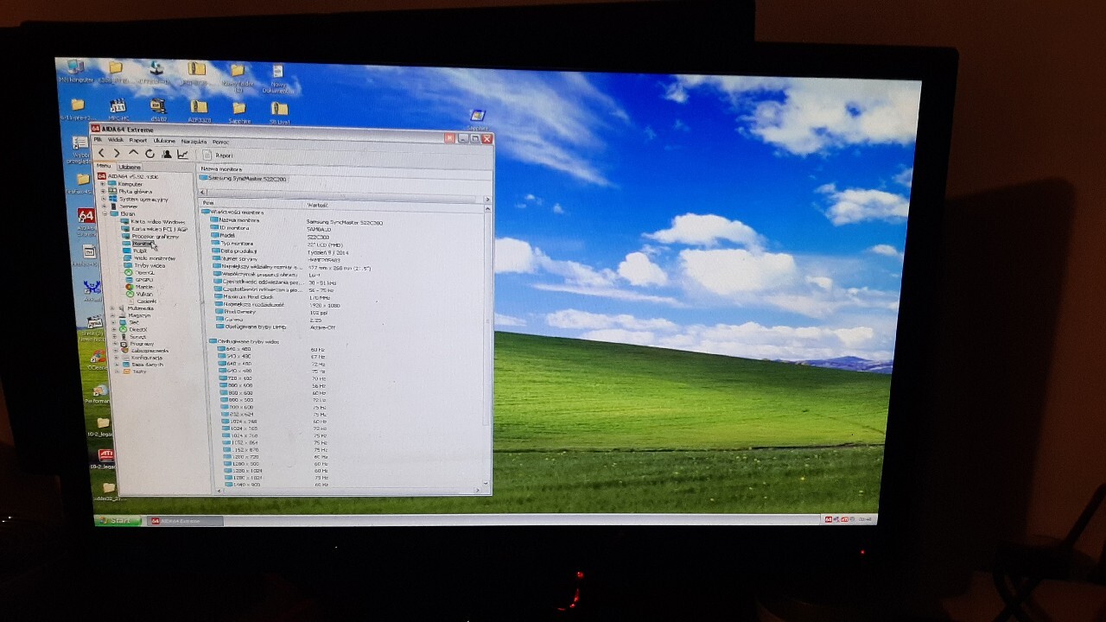
Task: Click the AIDA64 icon in the system tray
Action: point(827,519)
